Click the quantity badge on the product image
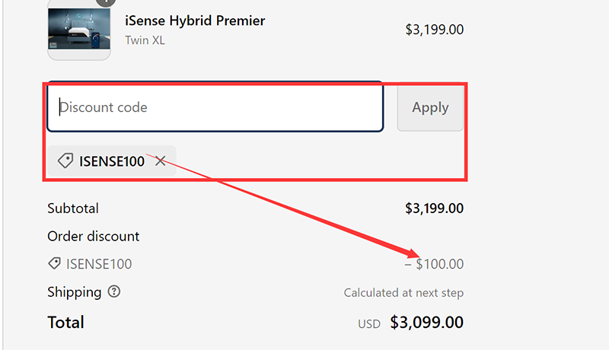Screen dimensions: 609x350 click(107, 2)
